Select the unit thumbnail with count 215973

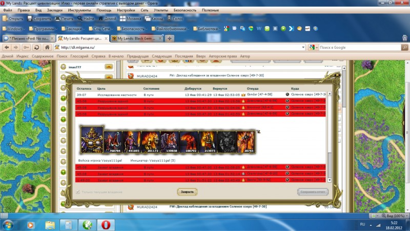tap(208, 142)
